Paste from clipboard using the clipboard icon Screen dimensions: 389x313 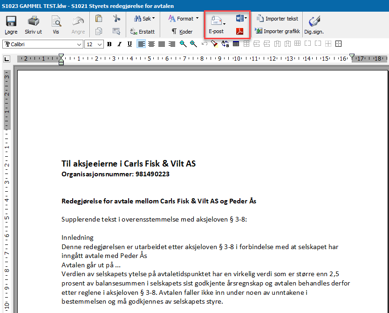coord(99,18)
